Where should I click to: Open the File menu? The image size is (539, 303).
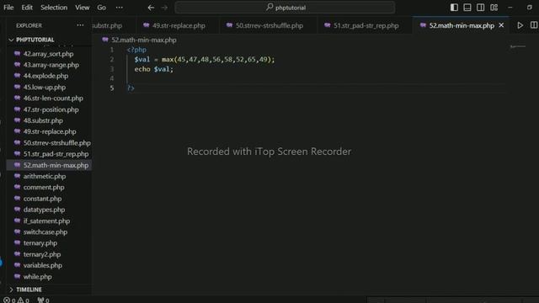click(x=8, y=8)
